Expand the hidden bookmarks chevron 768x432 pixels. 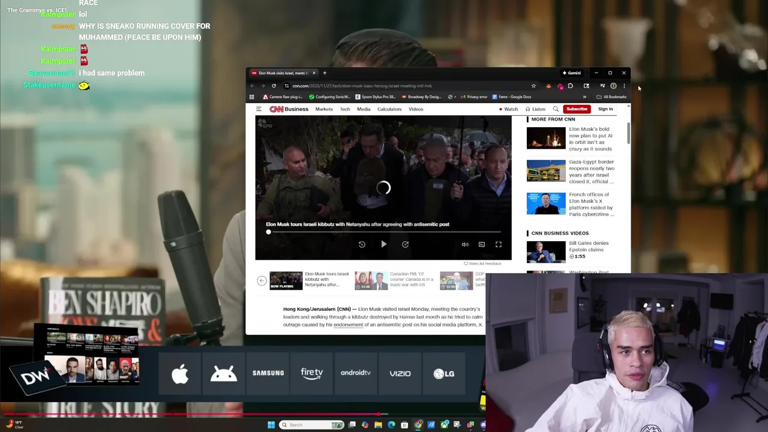coord(584,97)
